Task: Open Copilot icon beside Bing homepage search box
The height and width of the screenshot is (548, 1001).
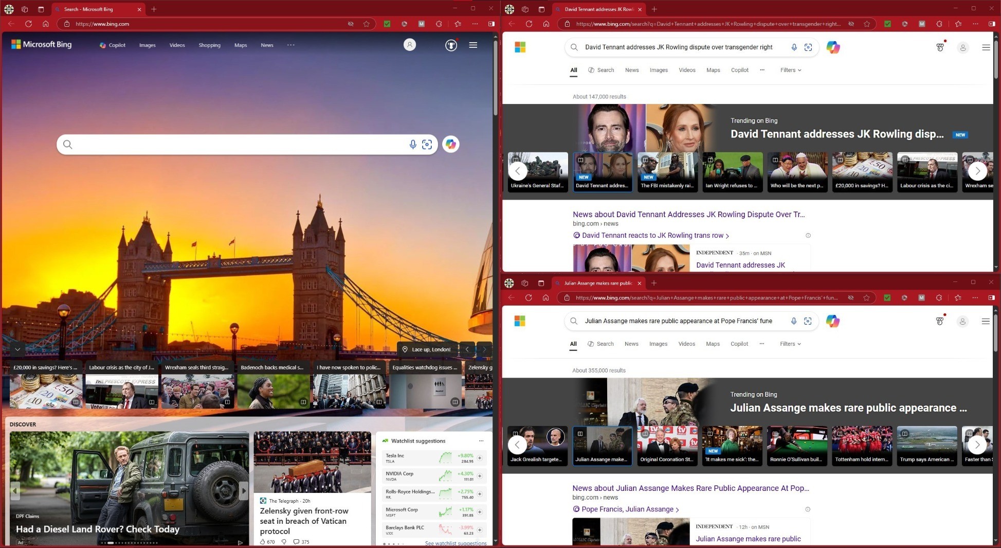Action: tap(451, 145)
